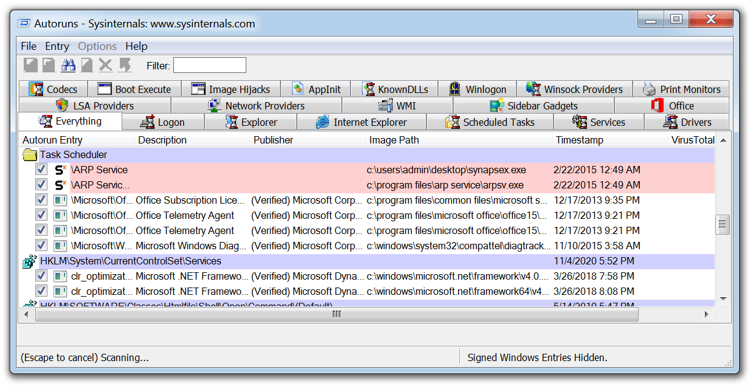Viewport: 753px width, 386px height.
Task: Click the Office Subscription Lice... row entry icon
Action: coord(60,200)
